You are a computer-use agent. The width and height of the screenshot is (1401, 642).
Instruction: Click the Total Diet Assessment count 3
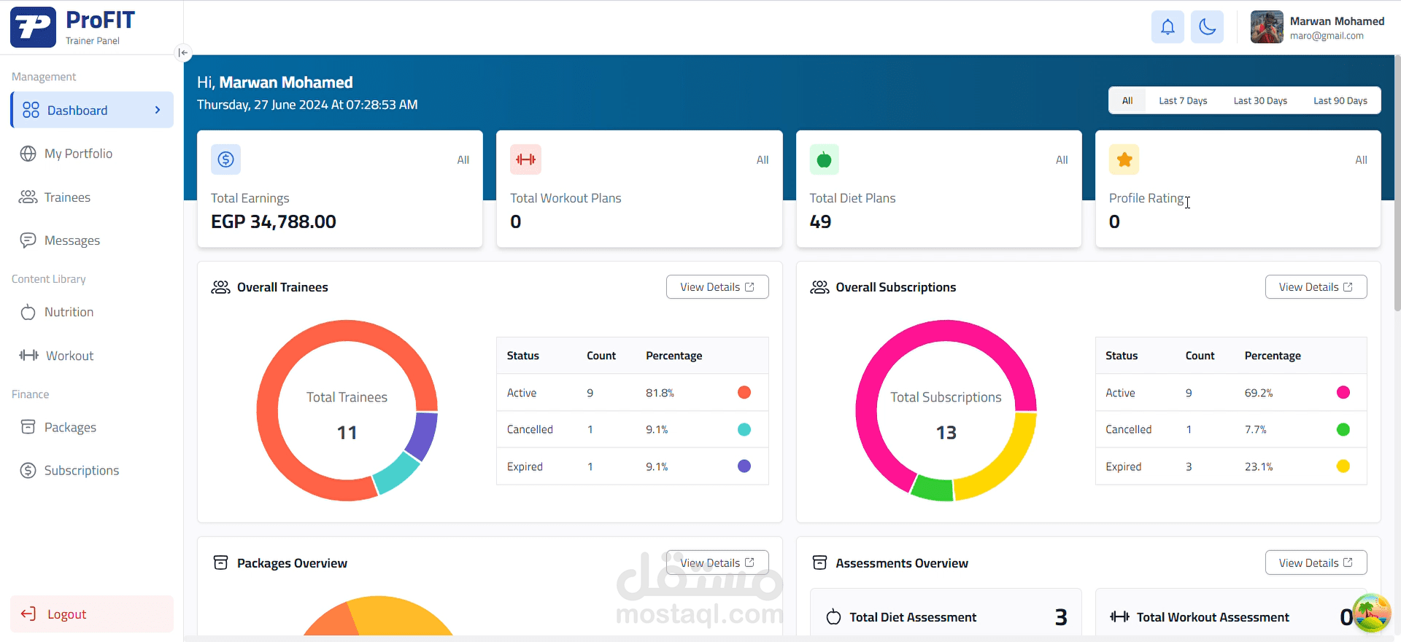(x=1061, y=617)
